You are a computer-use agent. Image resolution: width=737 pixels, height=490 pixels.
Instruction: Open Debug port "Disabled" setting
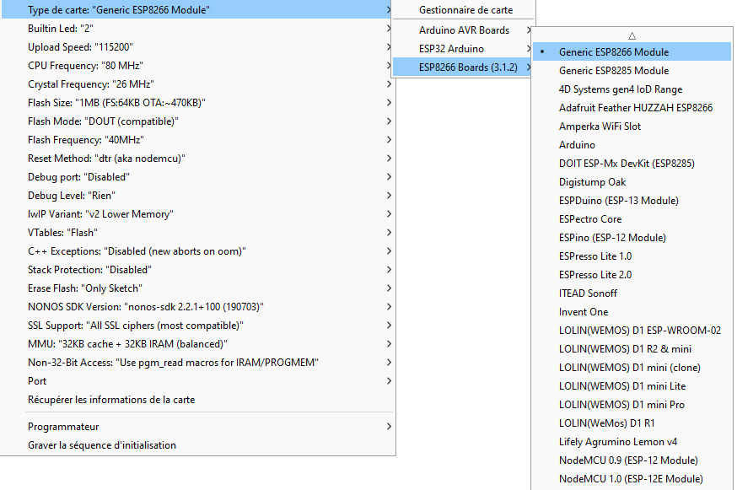point(197,177)
